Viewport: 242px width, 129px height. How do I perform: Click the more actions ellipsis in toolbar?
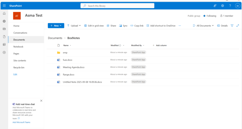click(x=180, y=26)
